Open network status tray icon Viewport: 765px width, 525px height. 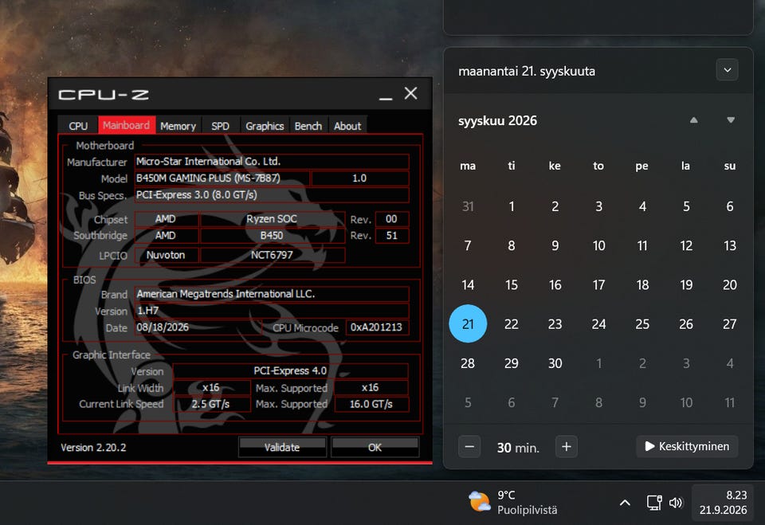[x=653, y=503]
